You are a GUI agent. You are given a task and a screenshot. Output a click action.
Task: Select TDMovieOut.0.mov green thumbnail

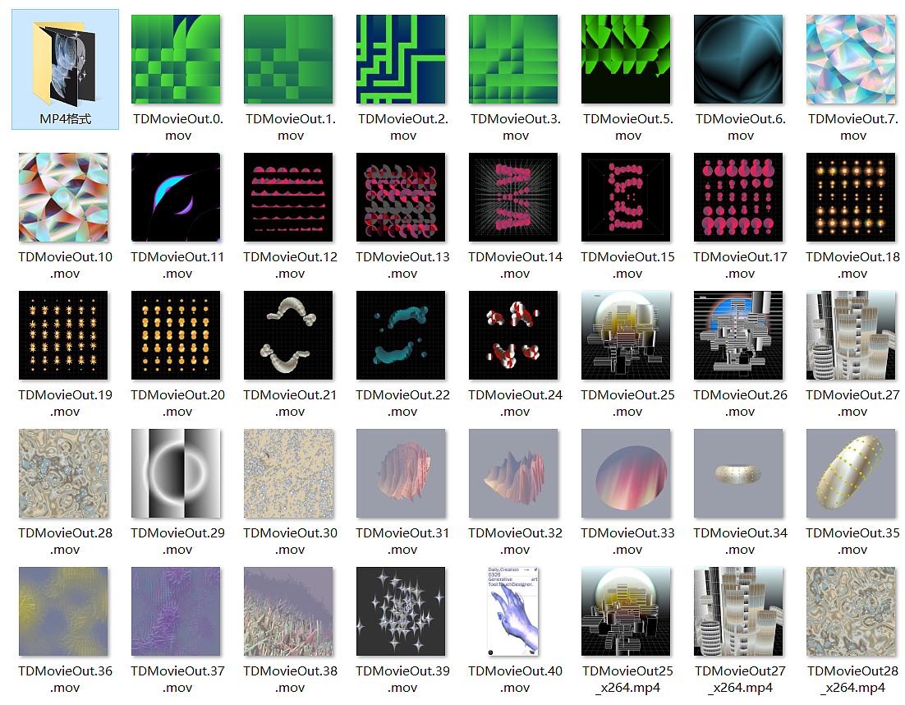click(x=176, y=59)
